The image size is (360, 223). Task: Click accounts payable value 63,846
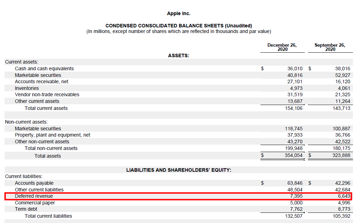295,183
